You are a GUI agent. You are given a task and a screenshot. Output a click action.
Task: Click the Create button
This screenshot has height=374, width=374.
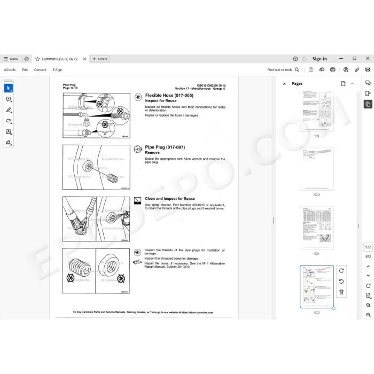click(x=100, y=59)
